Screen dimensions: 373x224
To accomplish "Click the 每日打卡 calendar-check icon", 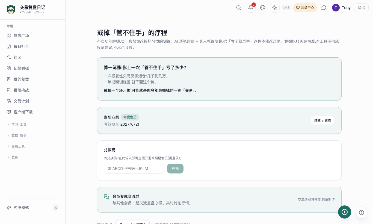I will 9,46.
